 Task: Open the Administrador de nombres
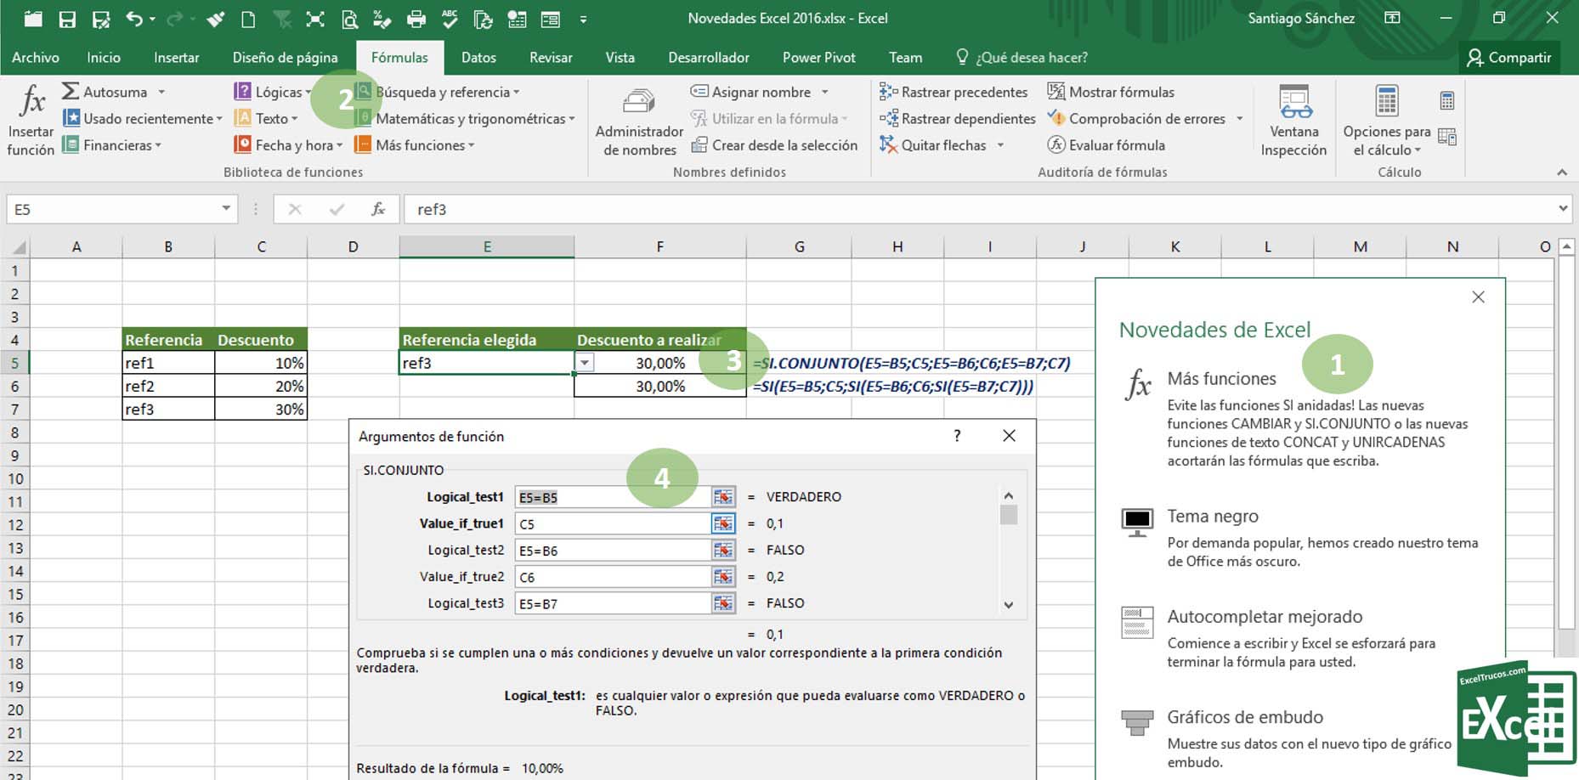[638, 119]
